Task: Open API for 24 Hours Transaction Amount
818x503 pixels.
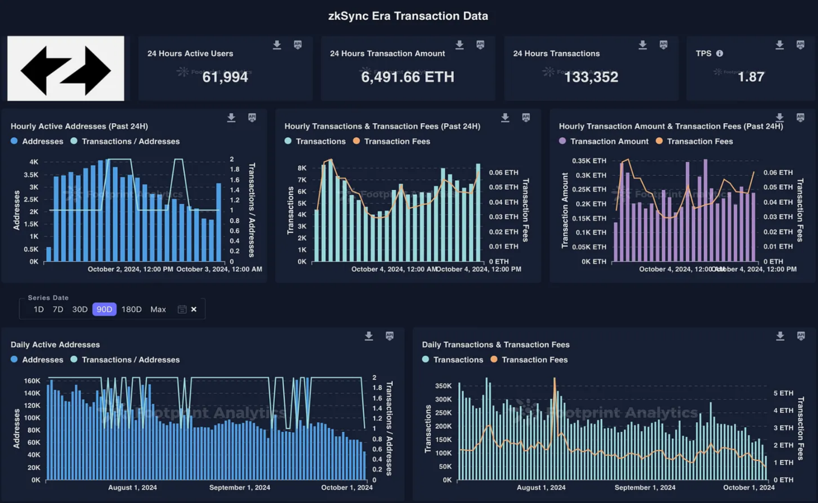Action: 480,45
